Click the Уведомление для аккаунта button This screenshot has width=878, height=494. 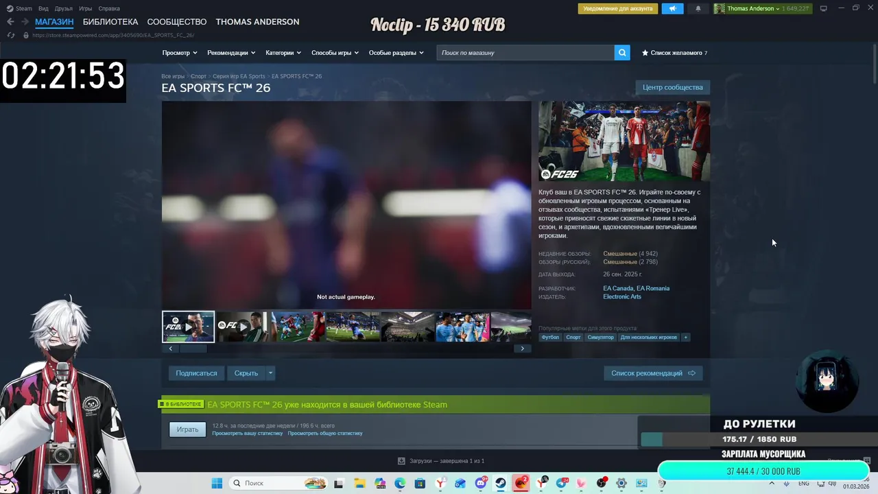point(618,9)
